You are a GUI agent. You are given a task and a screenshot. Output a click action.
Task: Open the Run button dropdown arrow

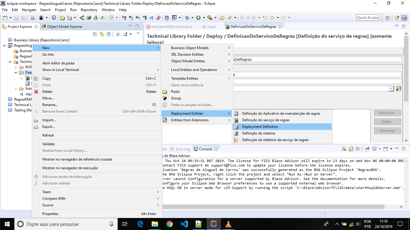tap(204, 17)
